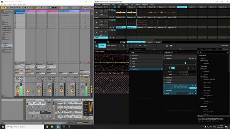
Task: Open Resolume Output menu
Action: point(138,5)
